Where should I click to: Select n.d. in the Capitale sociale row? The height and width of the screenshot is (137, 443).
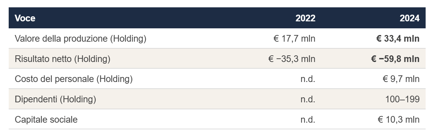pyautogui.click(x=308, y=120)
